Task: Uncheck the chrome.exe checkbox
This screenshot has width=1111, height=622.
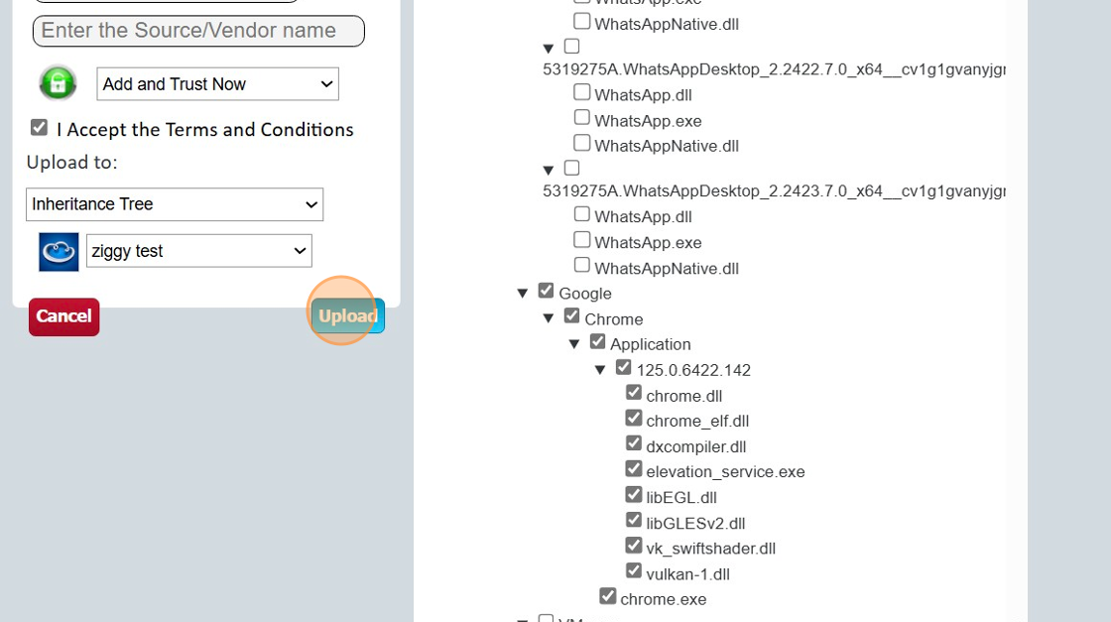Action: click(x=608, y=594)
